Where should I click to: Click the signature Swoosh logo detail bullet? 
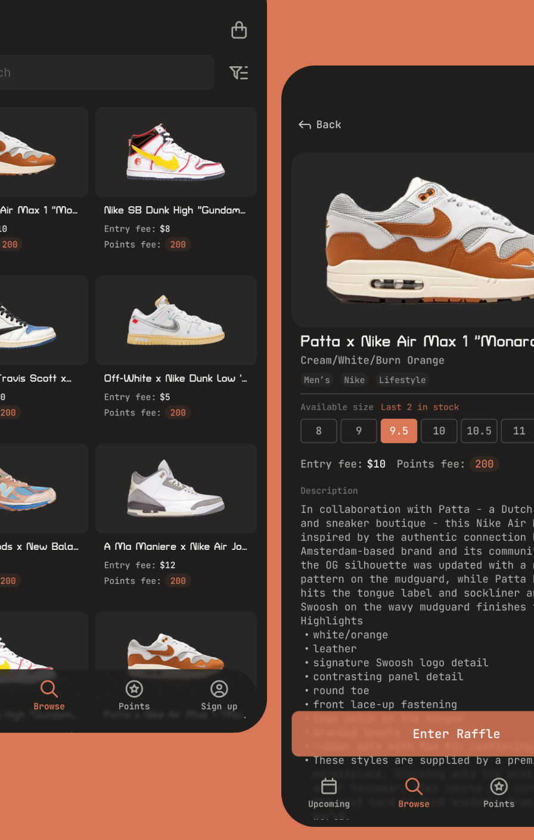[x=401, y=662]
